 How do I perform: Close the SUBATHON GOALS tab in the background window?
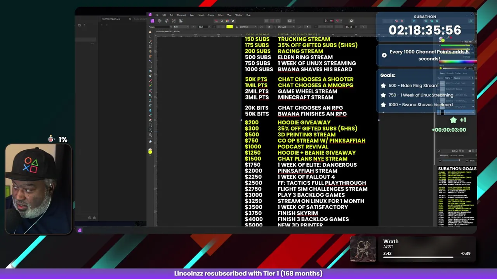pos(130,19)
